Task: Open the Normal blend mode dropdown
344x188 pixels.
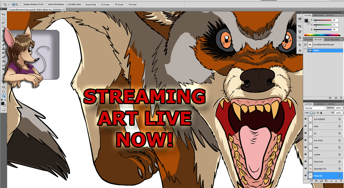Action: 315,108
